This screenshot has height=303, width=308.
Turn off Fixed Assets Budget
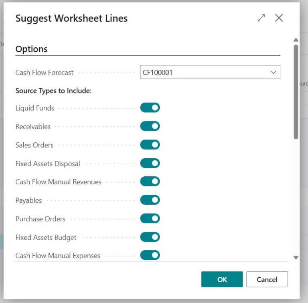[x=150, y=237]
